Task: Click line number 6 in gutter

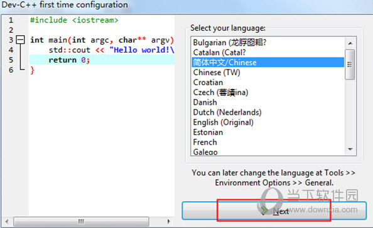Action: click(x=11, y=70)
